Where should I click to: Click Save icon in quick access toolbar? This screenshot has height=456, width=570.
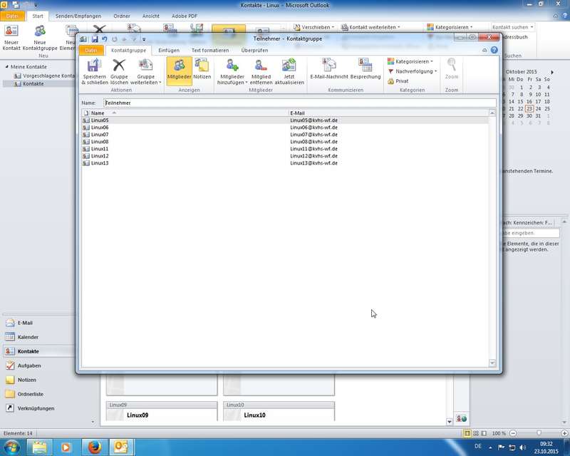[x=95, y=39]
